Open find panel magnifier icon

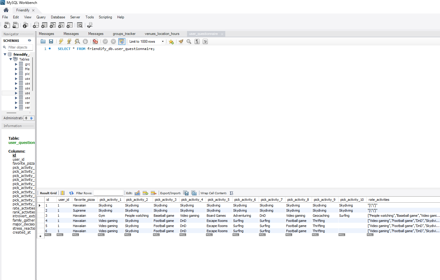[x=189, y=42]
